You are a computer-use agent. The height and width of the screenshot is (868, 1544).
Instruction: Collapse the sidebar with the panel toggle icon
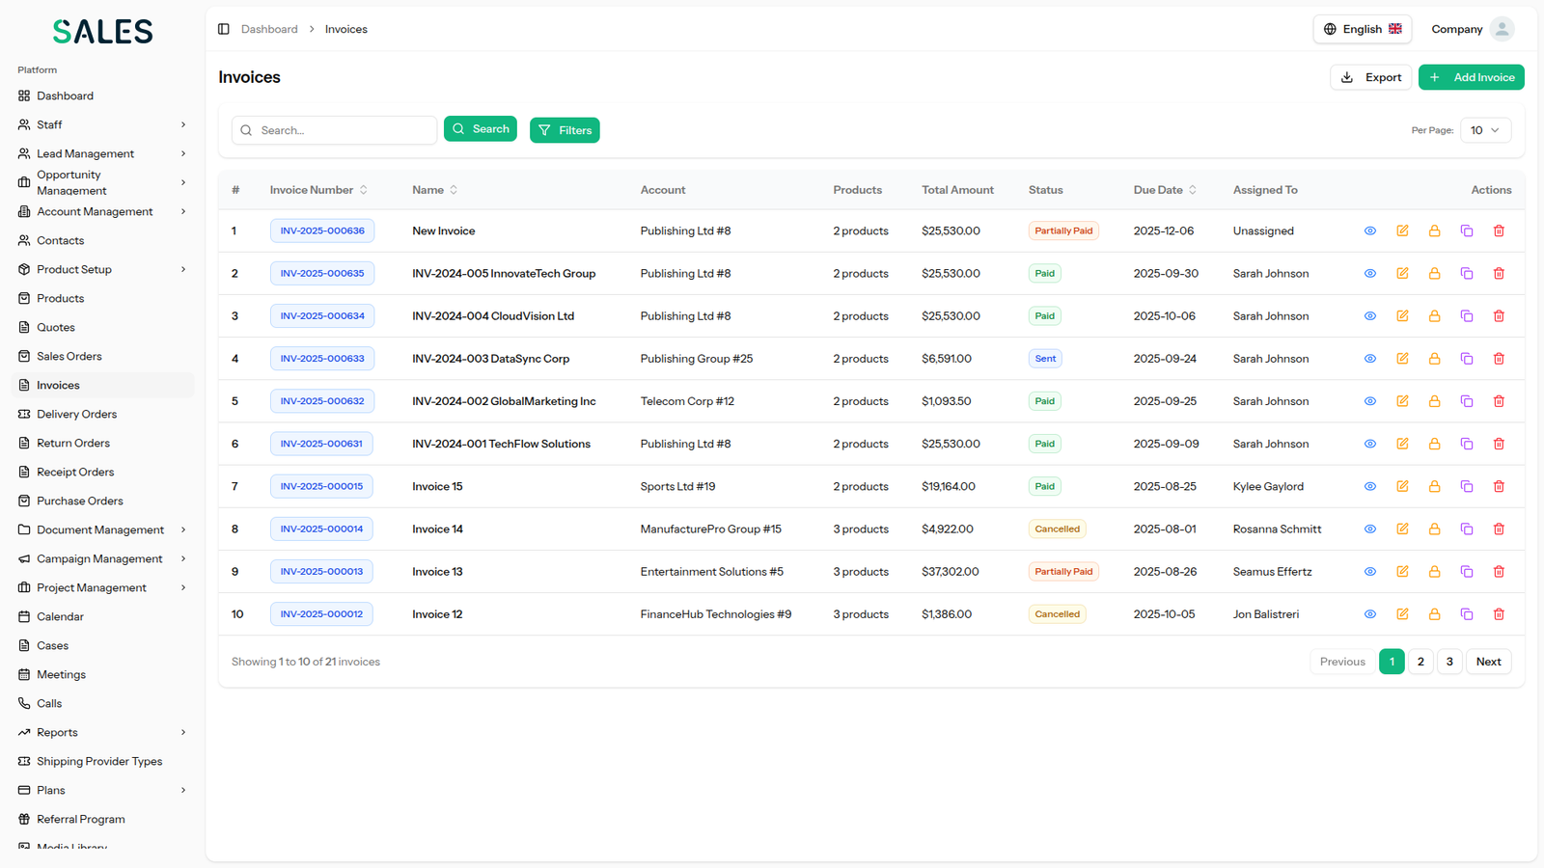(x=224, y=29)
